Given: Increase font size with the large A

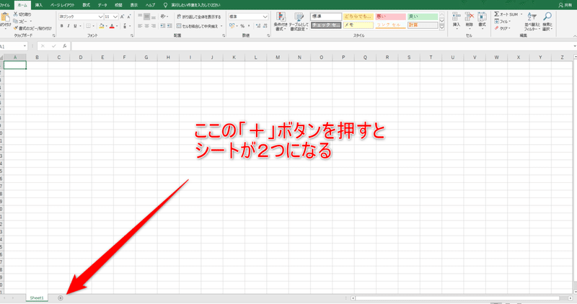Looking at the screenshot, I should coord(122,17).
